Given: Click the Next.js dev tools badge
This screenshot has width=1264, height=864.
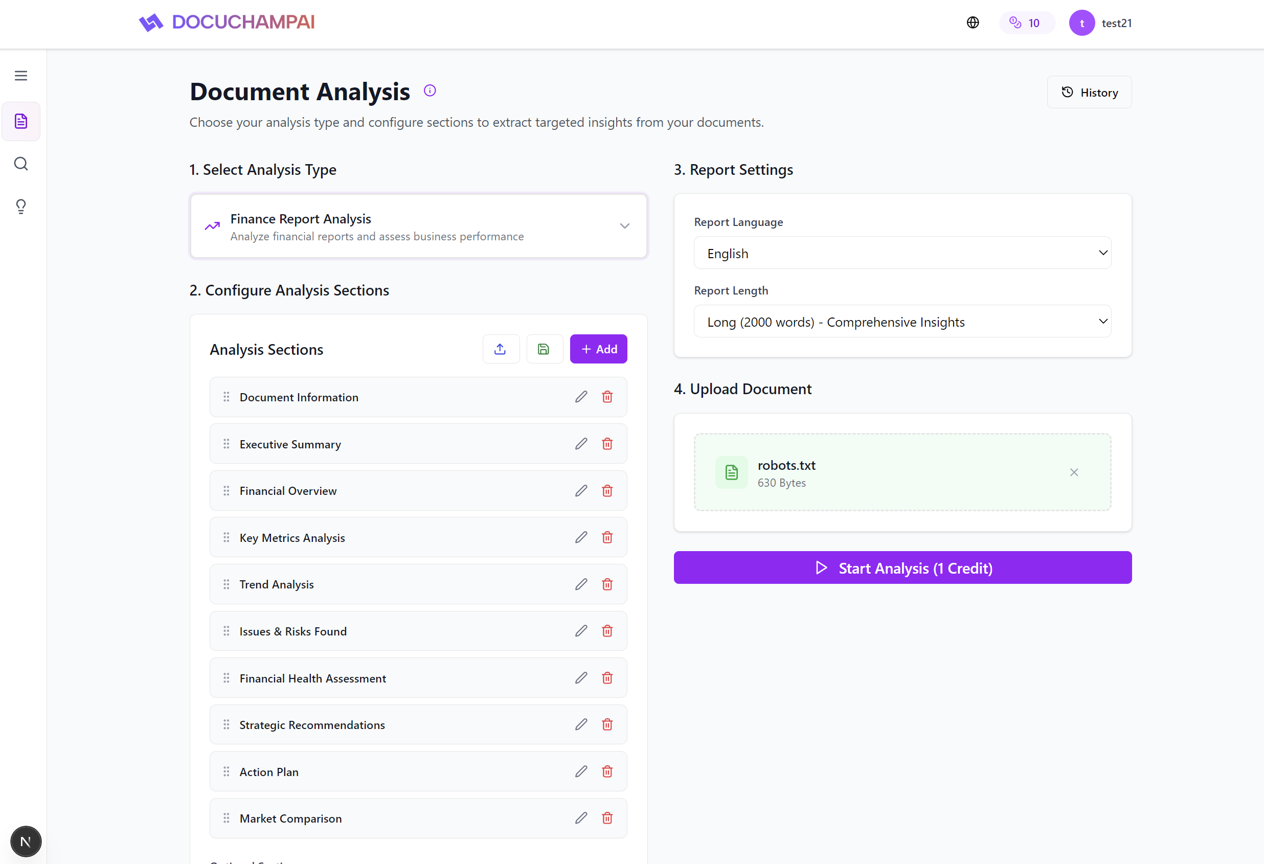Looking at the screenshot, I should point(26,841).
